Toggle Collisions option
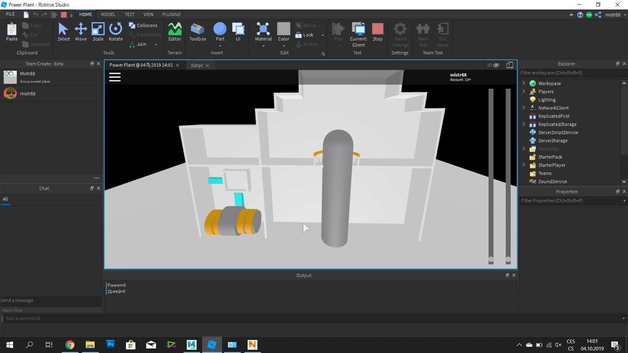 143,25
